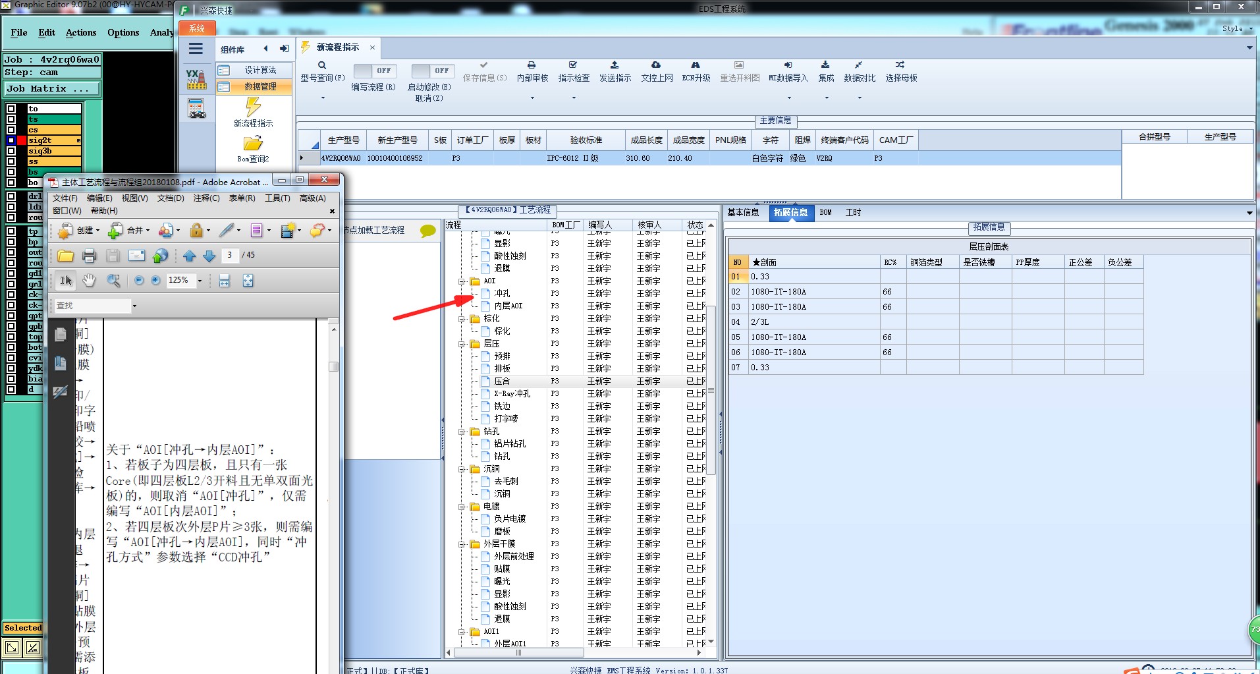This screenshot has width=1260, height=674.
Task: Zoom out the PDF in Acrobat
Action: pos(139,281)
